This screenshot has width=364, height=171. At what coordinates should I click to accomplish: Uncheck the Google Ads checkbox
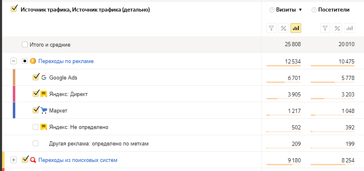pos(36,77)
